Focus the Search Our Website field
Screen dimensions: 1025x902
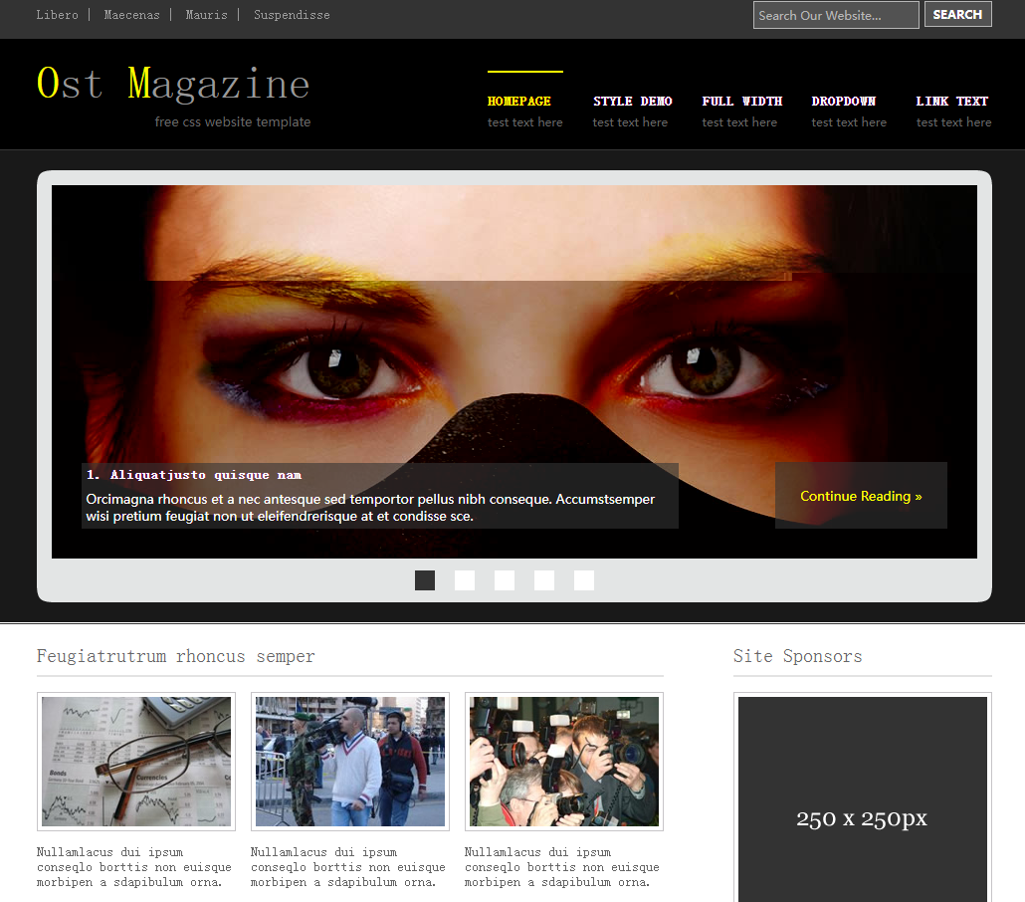point(835,15)
